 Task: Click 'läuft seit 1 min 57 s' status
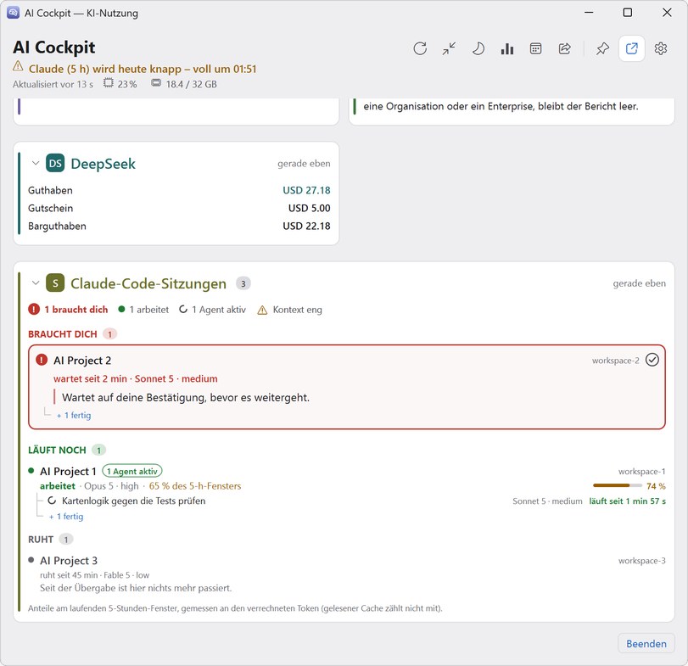click(x=627, y=501)
